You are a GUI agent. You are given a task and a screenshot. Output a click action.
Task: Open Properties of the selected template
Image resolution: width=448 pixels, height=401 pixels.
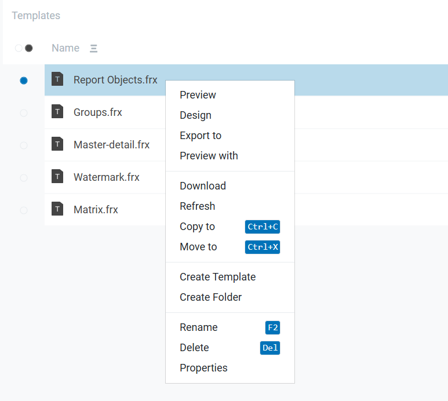coord(203,368)
